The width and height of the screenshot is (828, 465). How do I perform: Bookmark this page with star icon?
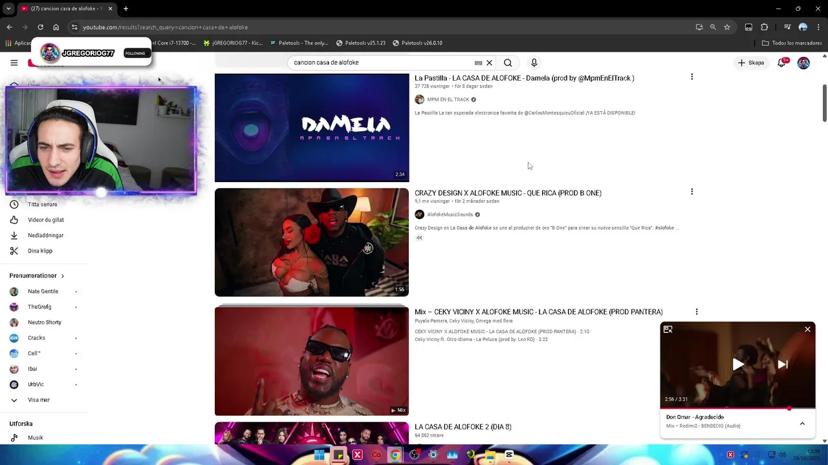727,27
